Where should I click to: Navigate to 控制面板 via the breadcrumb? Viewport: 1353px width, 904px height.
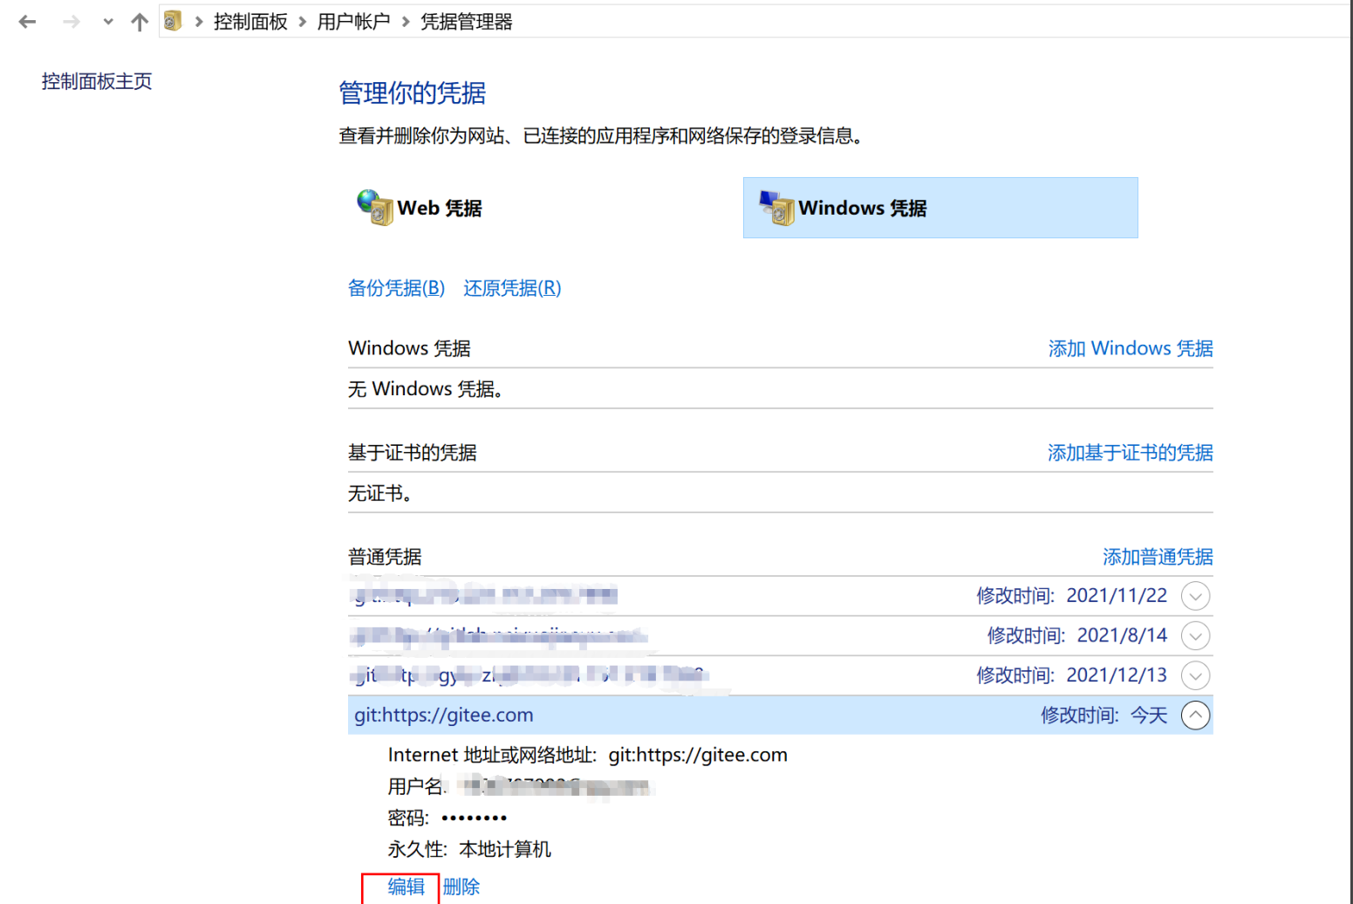pos(250,21)
